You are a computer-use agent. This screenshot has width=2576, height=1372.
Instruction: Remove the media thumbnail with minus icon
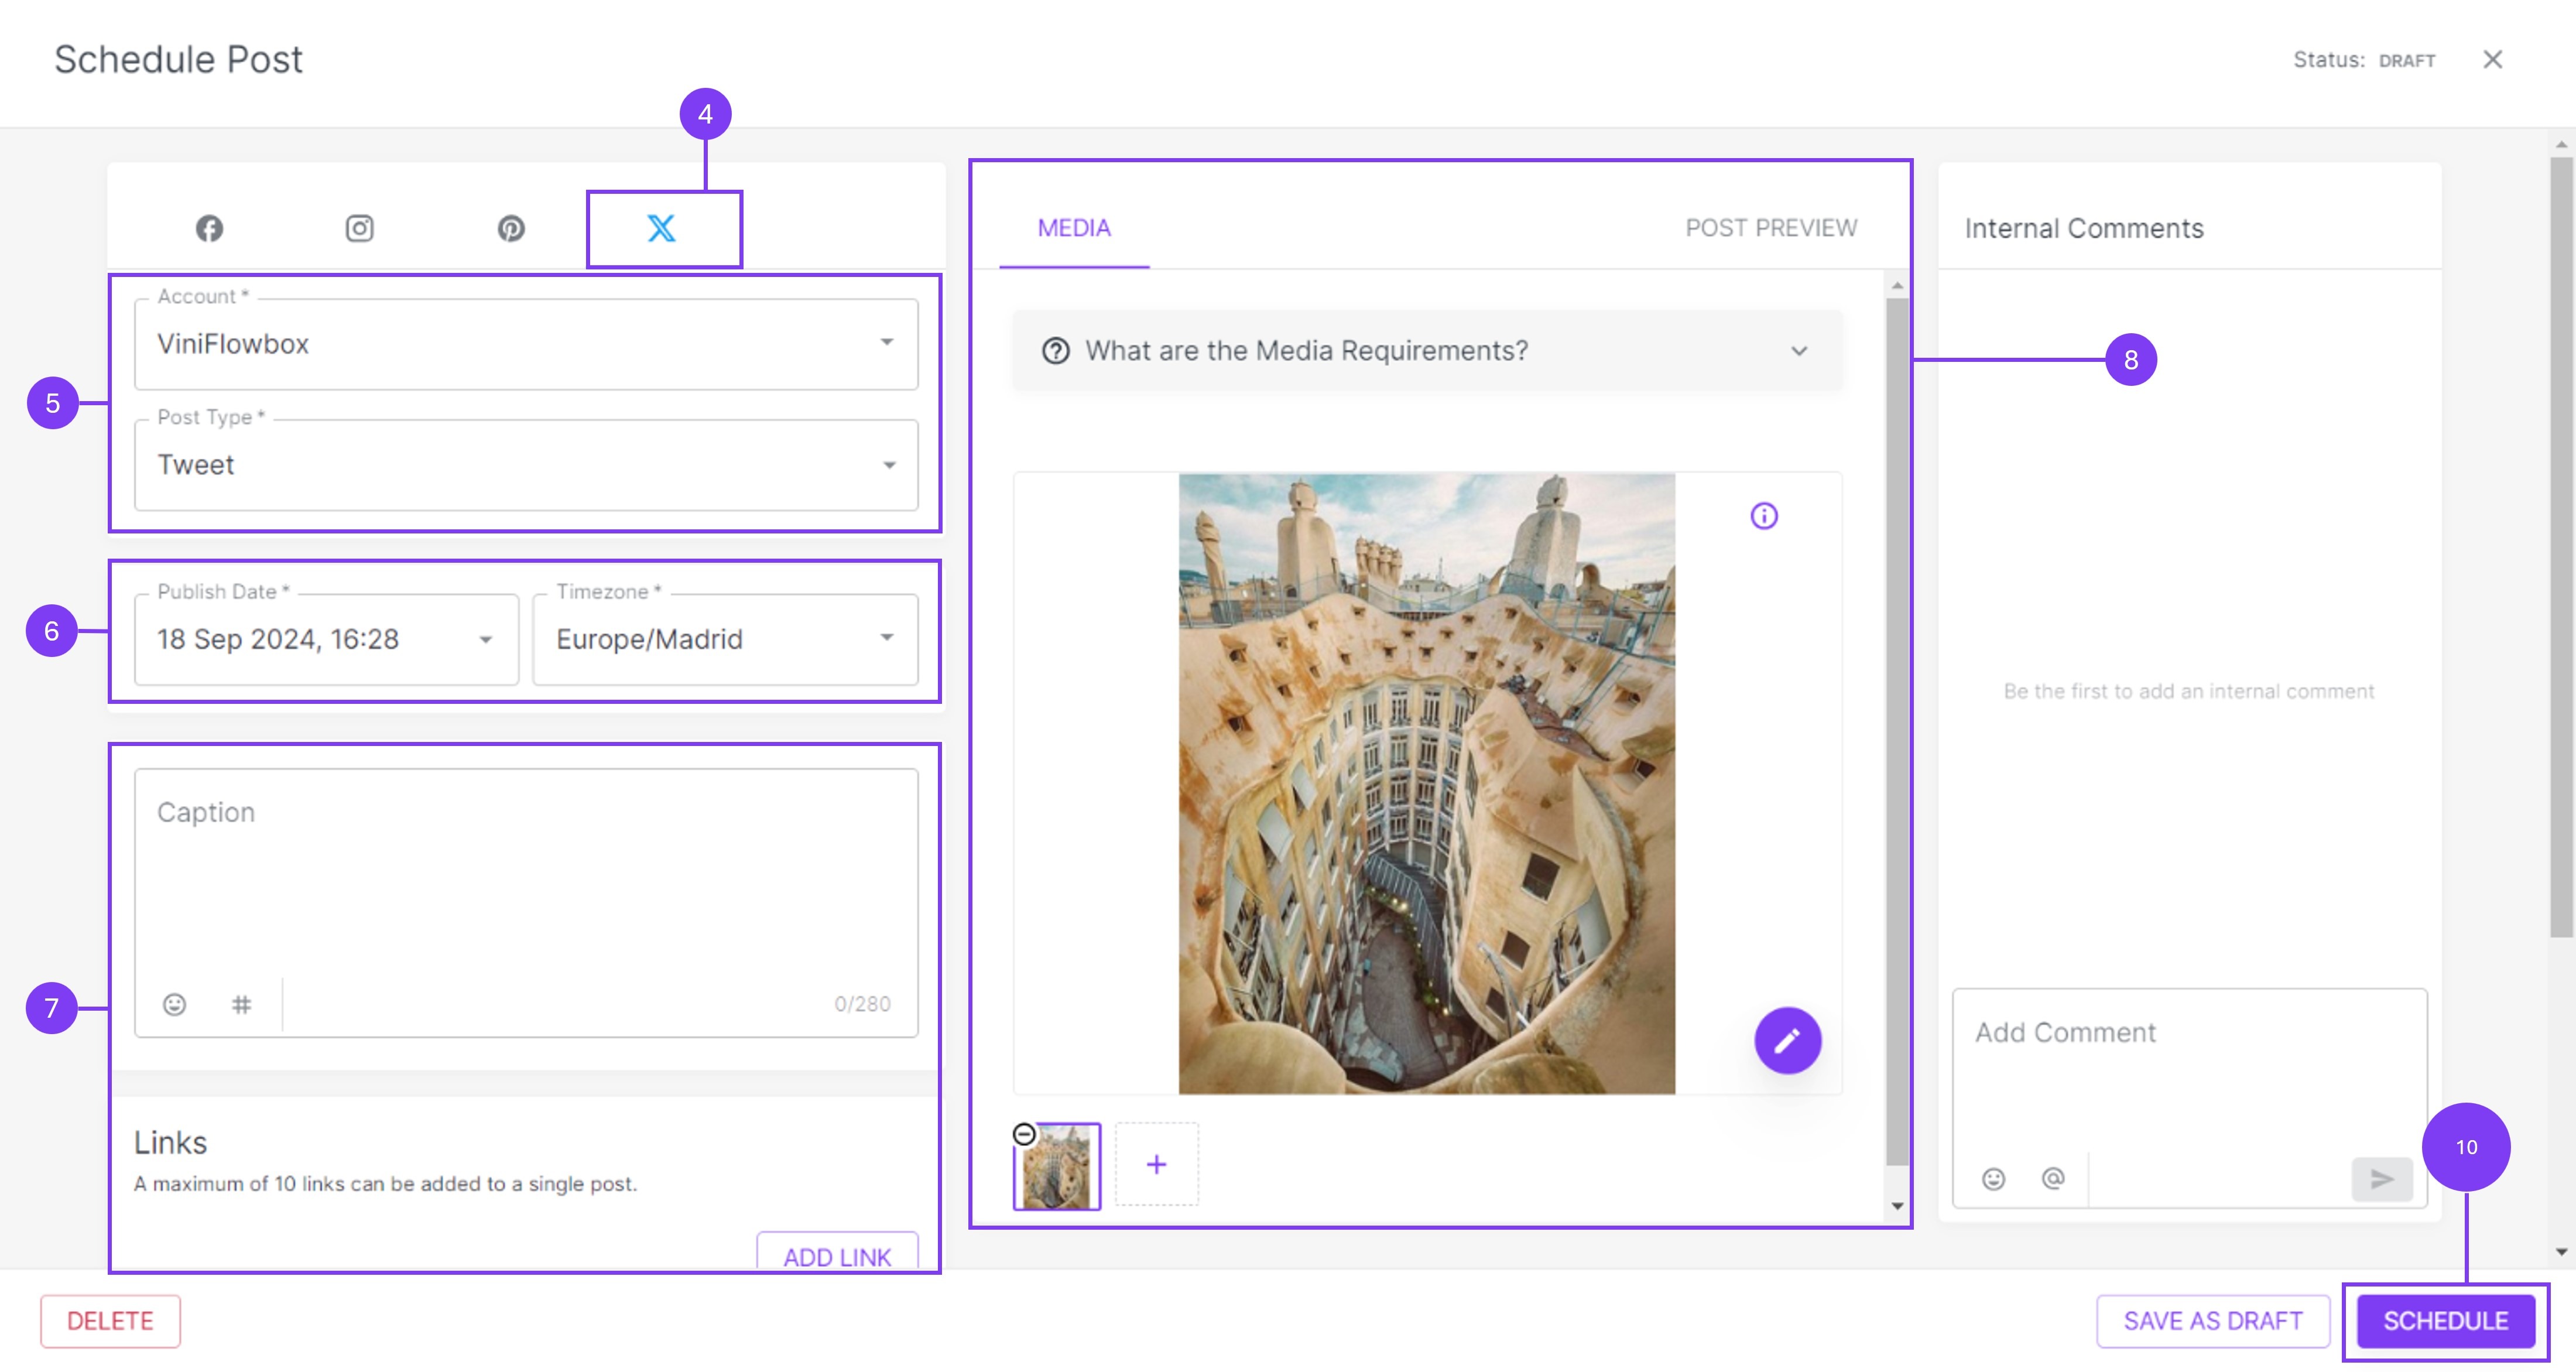[x=1024, y=1134]
